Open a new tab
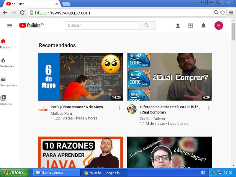Viewport: 236px width, 177px height. [x=66, y=4]
